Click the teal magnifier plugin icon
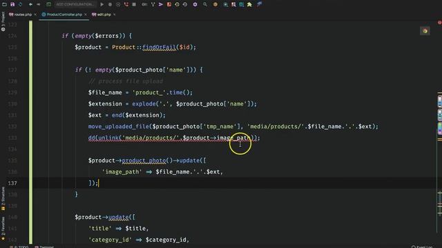Viewport: 442px width, 248px height. (x=226, y=4)
